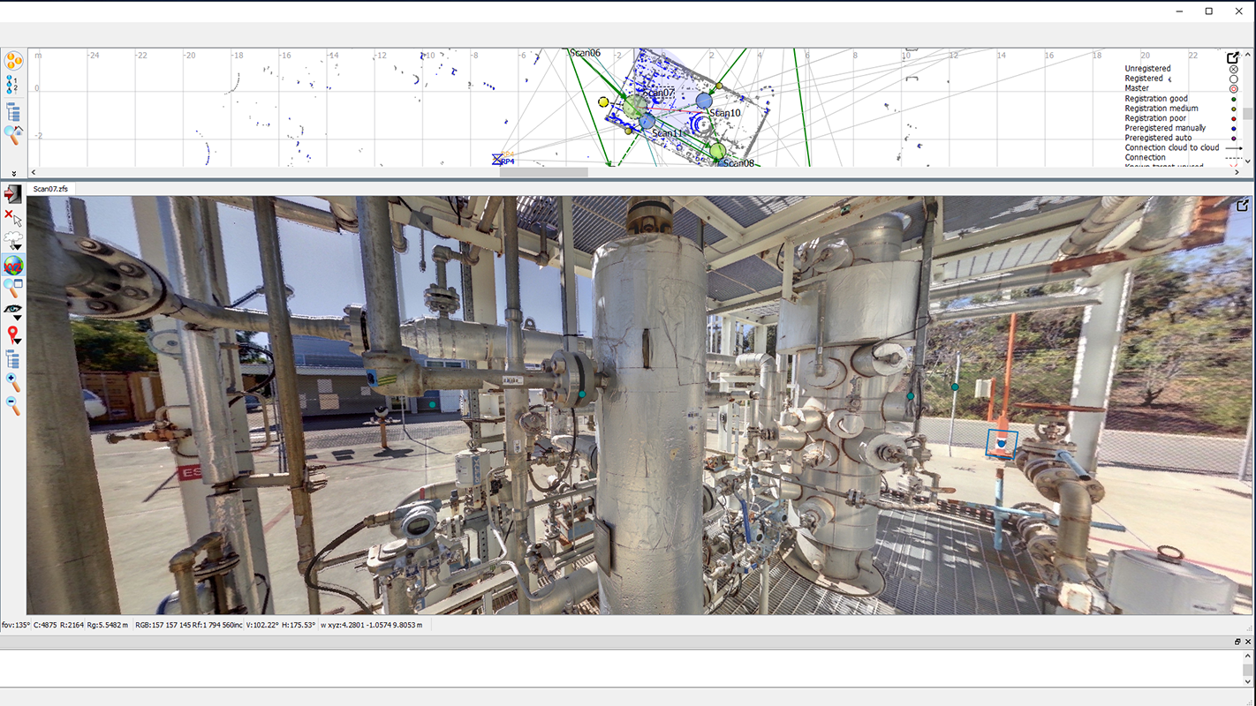Open the tree structure icon in map toolbar

pos(13,112)
